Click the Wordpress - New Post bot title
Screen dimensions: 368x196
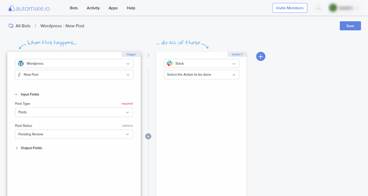(62, 26)
